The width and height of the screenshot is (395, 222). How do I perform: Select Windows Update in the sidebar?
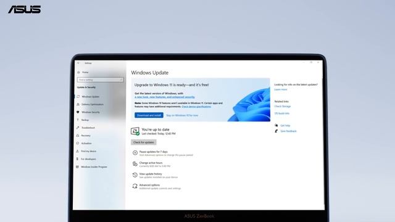(x=90, y=97)
